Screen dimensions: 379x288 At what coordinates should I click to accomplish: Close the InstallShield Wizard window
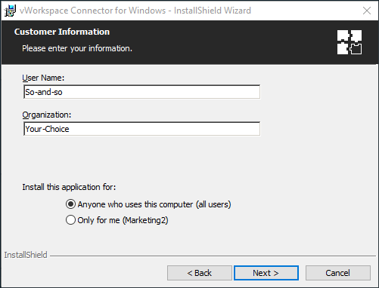pyautogui.click(x=367, y=11)
